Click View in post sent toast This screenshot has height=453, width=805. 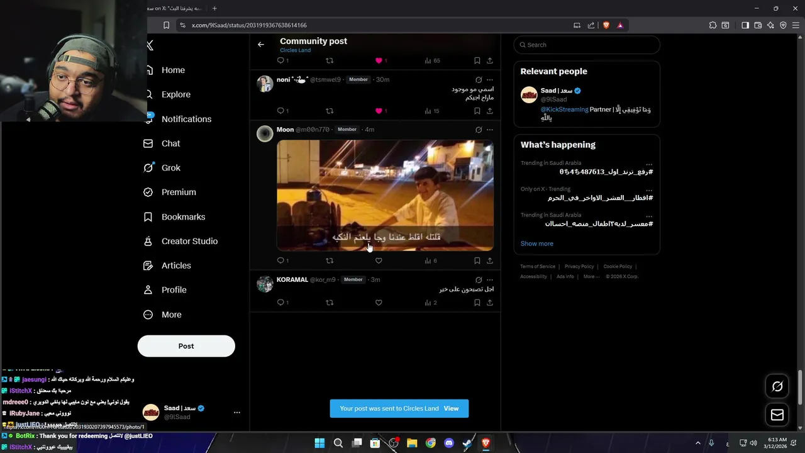[x=451, y=408]
